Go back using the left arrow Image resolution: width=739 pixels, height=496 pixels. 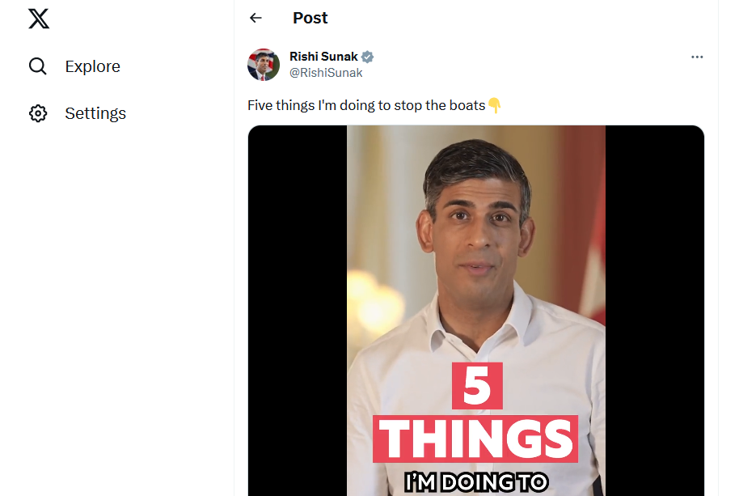coord(256,18)
